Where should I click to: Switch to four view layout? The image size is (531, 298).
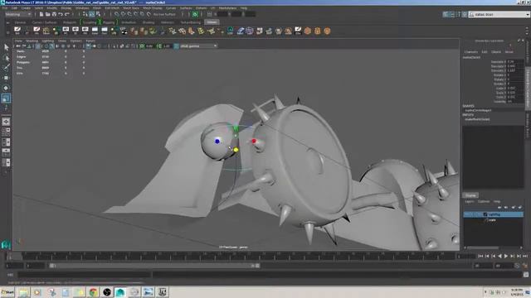6,132
